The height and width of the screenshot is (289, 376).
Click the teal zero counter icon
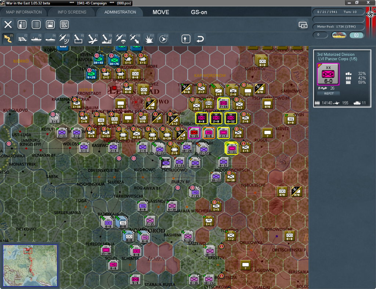tap(356, 35)
